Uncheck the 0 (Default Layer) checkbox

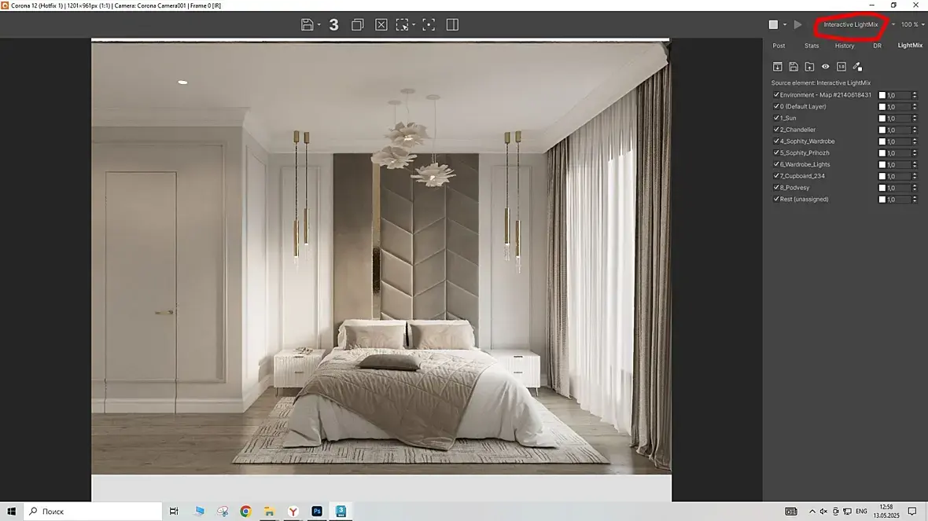coord(776,106)
